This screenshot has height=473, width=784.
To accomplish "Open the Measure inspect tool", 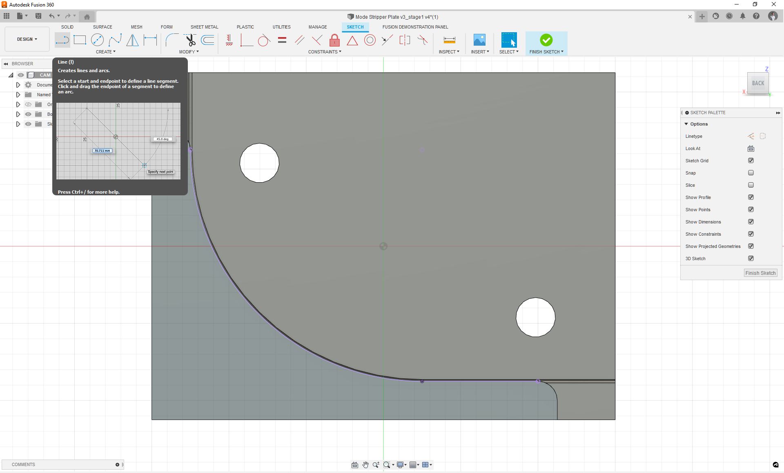I will 449,40.
